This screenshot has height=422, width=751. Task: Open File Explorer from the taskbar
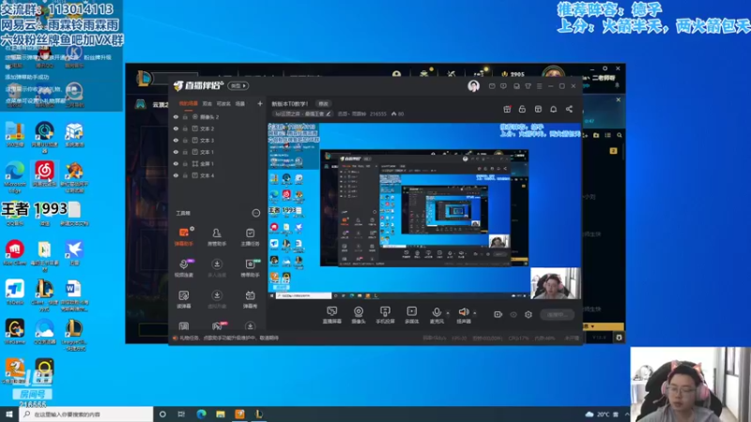click(x=221, y=414)
